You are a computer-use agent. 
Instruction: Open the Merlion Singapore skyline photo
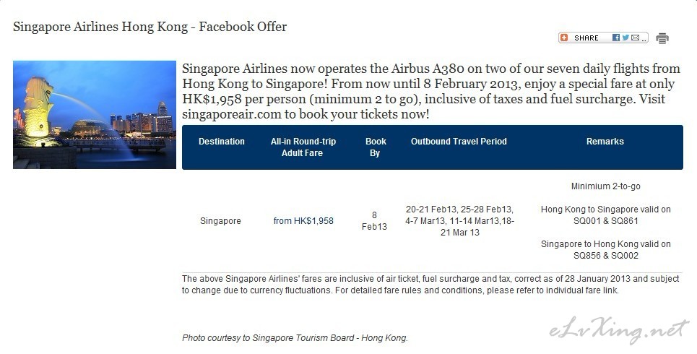click(95, 115)
